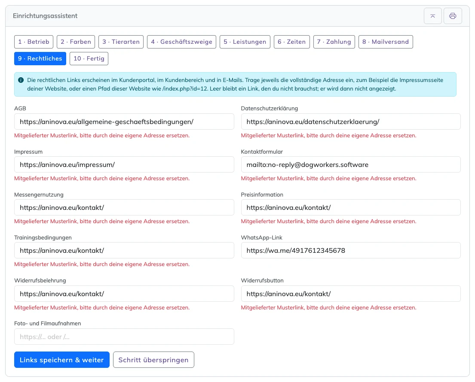Click the Datenschutzerklärung label

click(x=270, y=108)
